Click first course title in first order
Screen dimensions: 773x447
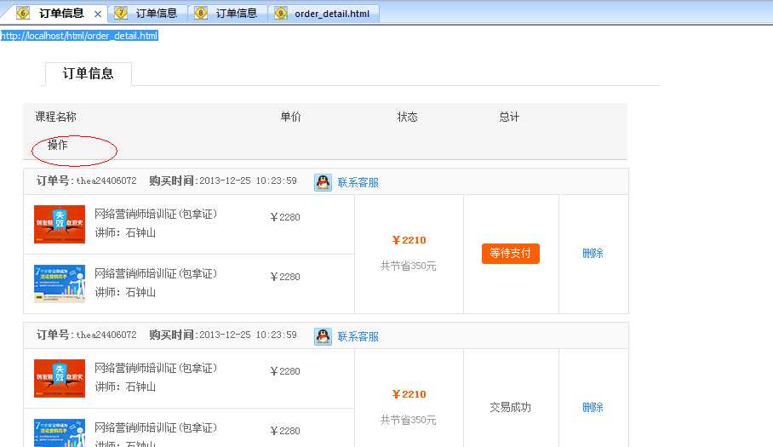[x=156, y=214]
